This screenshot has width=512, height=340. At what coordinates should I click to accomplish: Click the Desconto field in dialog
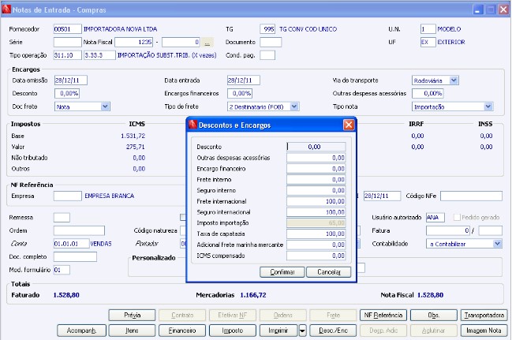(316, 147)
